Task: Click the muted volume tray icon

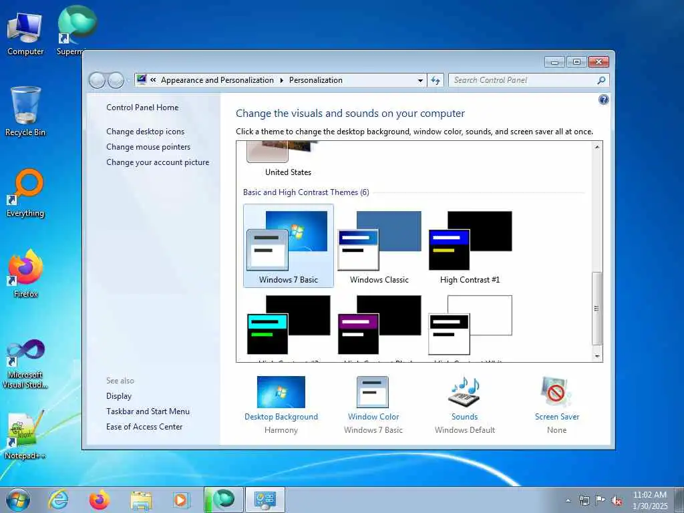Action: (x=617, y=500)
